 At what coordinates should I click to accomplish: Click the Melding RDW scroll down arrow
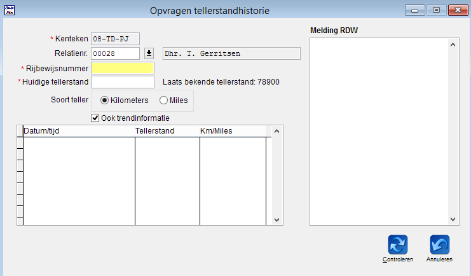453,219
